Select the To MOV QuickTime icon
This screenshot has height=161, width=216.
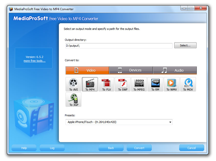point(188,84)
